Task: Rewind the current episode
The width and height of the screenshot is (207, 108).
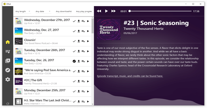Action: tap(99, 11)
